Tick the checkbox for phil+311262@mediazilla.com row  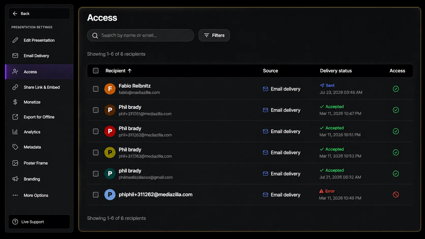click(x=96, y=131)
